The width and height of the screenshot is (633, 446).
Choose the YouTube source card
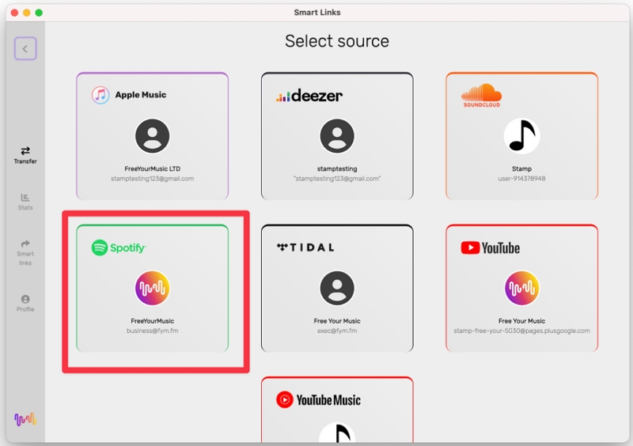(521, 288)
